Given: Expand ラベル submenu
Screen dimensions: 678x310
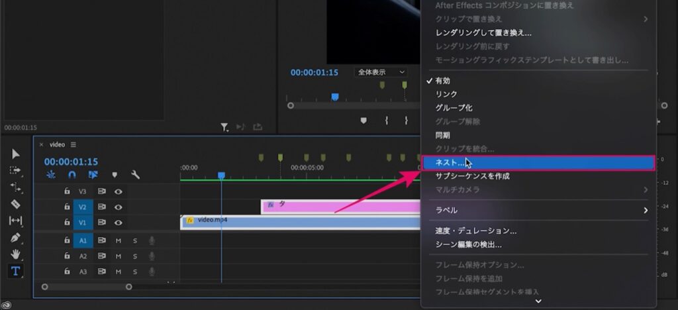Looking at the screenshot, I should pyautogui.click(x=538, y=210).
